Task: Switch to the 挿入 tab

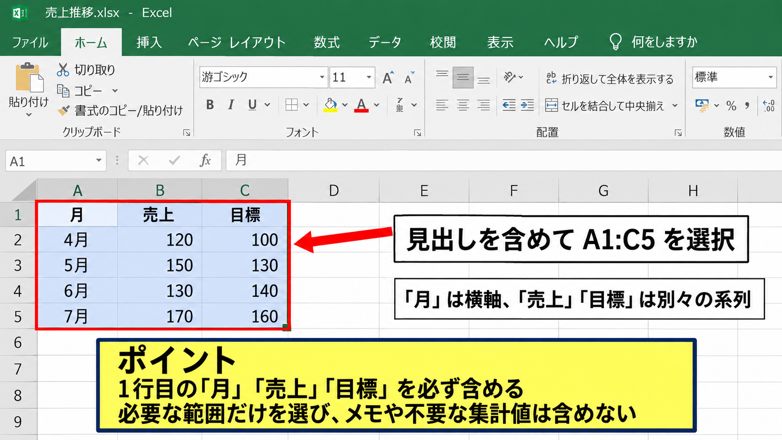Action: click(x=149, y=42)
